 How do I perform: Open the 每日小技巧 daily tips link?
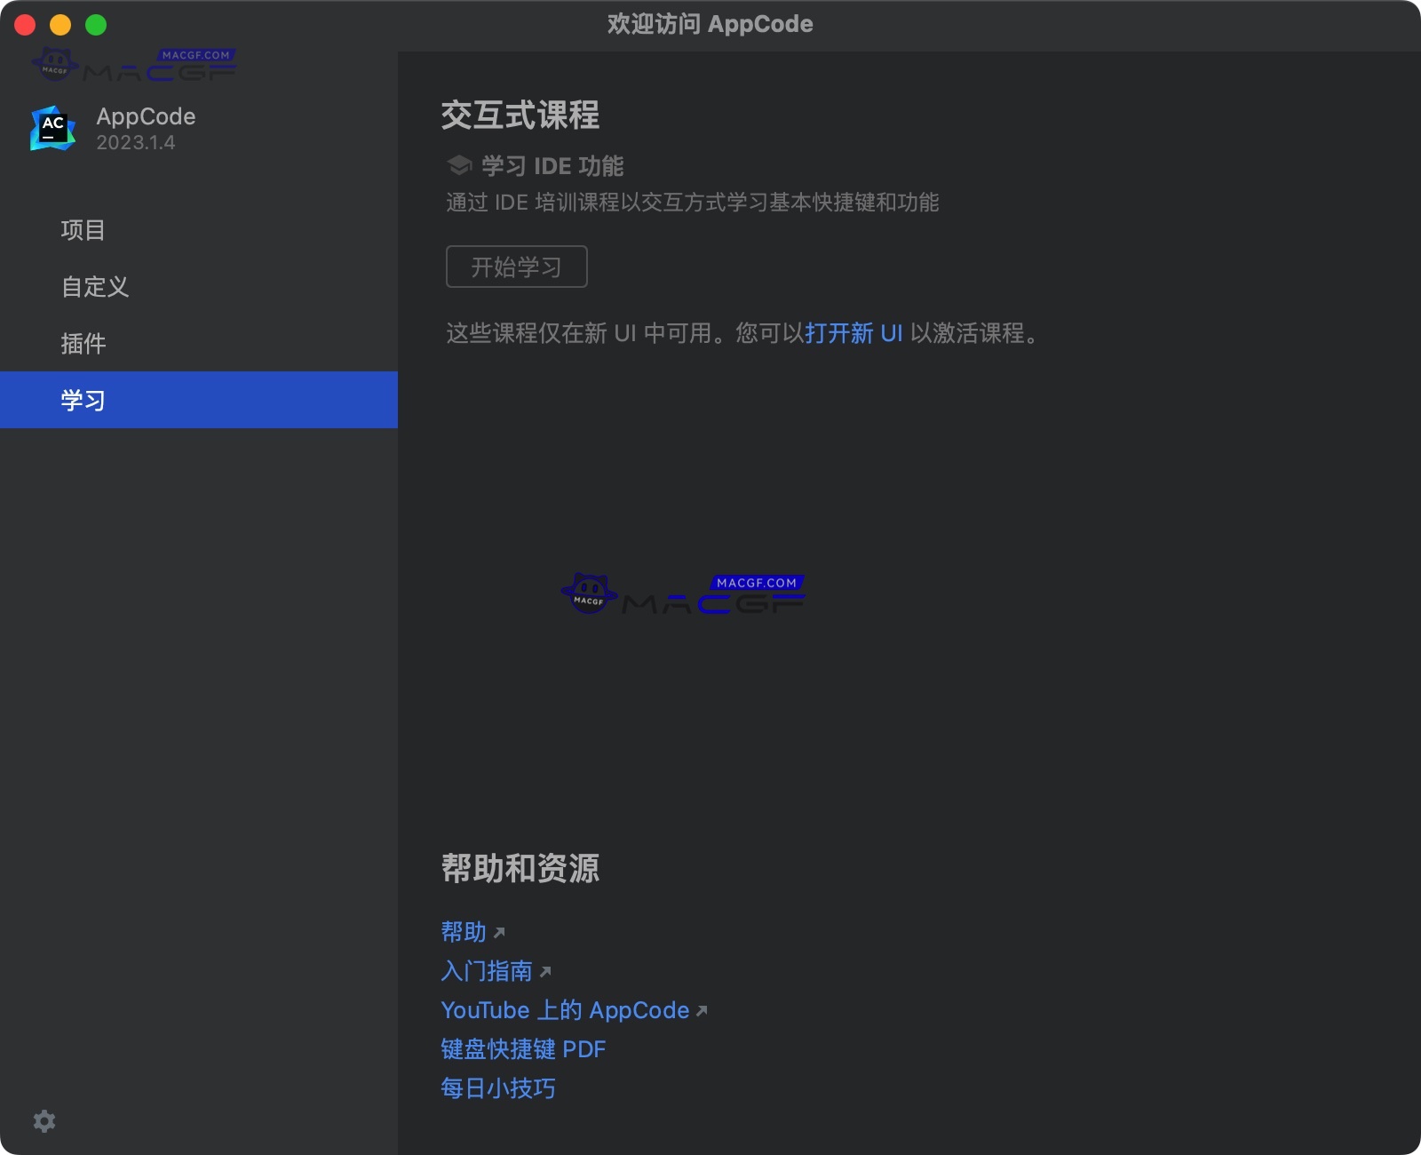[x=496, y=1088]
